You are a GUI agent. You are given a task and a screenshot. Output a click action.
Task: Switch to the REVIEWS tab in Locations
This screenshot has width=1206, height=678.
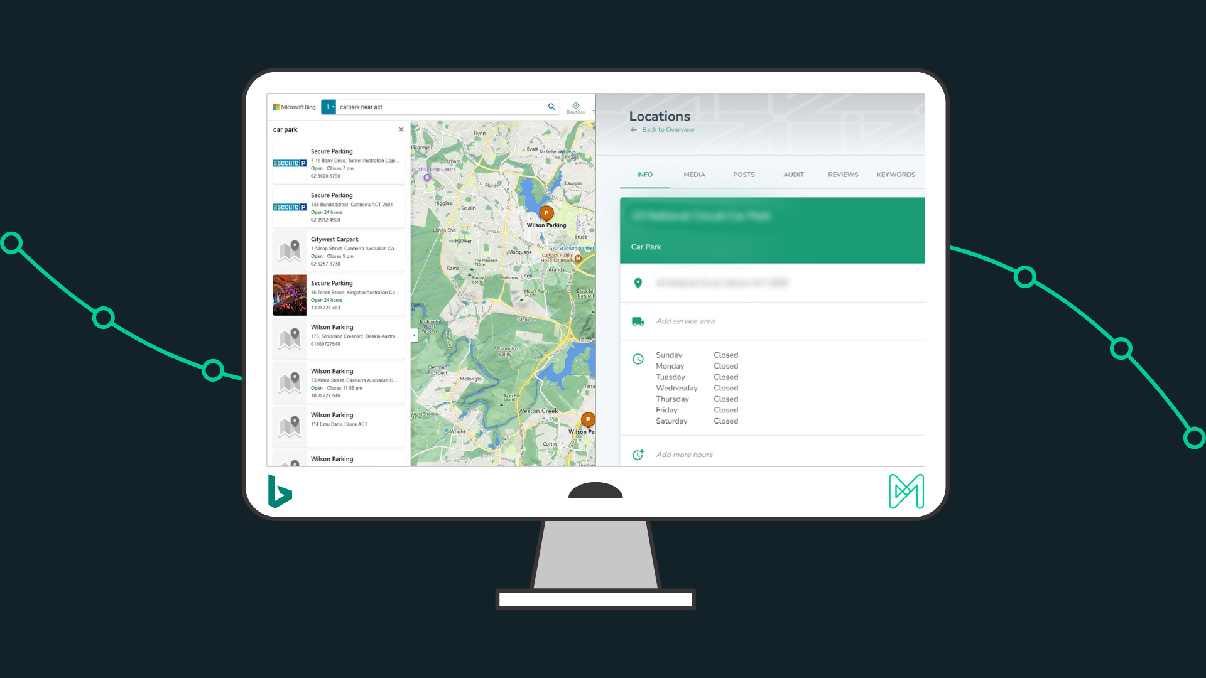tap(842, 175)
